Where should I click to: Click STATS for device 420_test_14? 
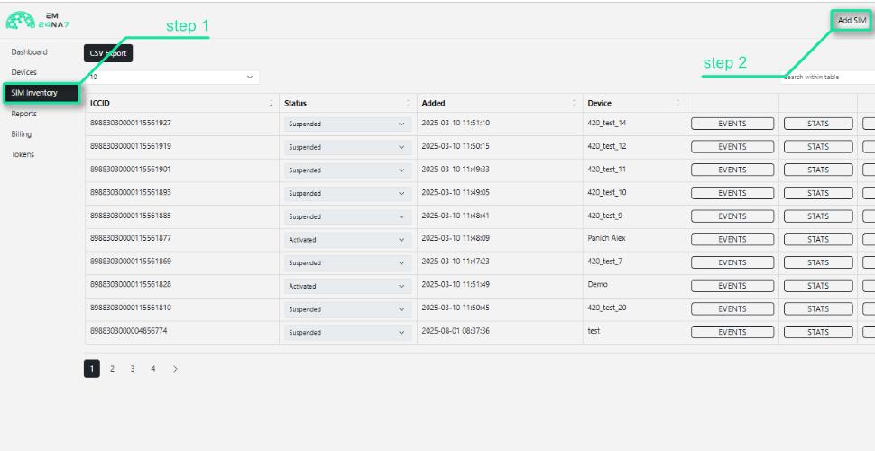tap(818, 124)
